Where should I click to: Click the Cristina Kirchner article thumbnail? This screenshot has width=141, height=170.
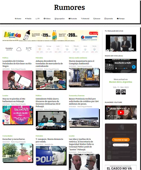(17, 80)
